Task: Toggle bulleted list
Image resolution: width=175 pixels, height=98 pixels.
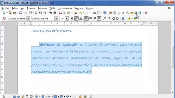Action: tap(109, 19)
